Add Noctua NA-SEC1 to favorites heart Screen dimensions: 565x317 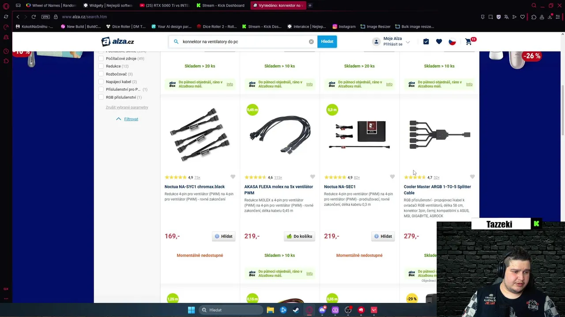(x=392, y=177)
